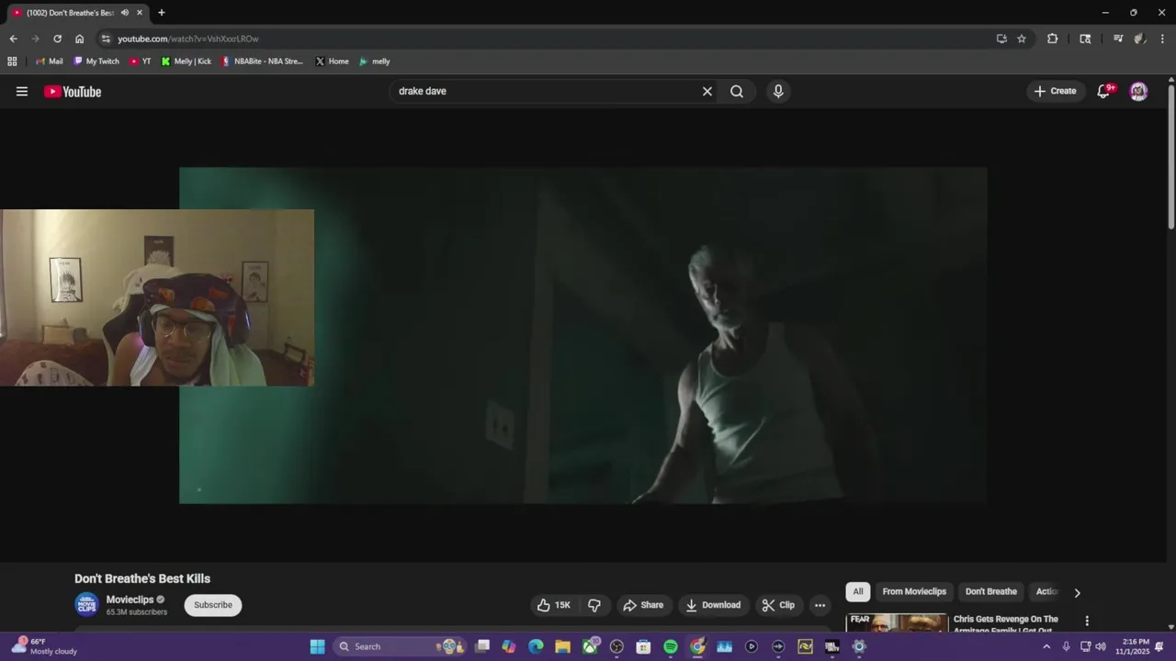Open Chris Gets Revenge suggested video thumbnail
Image resolution: width=1176 pixels, height=661 pixels.
pyautogui.click(x=897, y=622)
